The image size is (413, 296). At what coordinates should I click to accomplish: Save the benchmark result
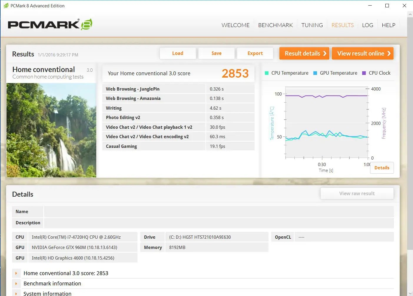click(x=216, y=53)
